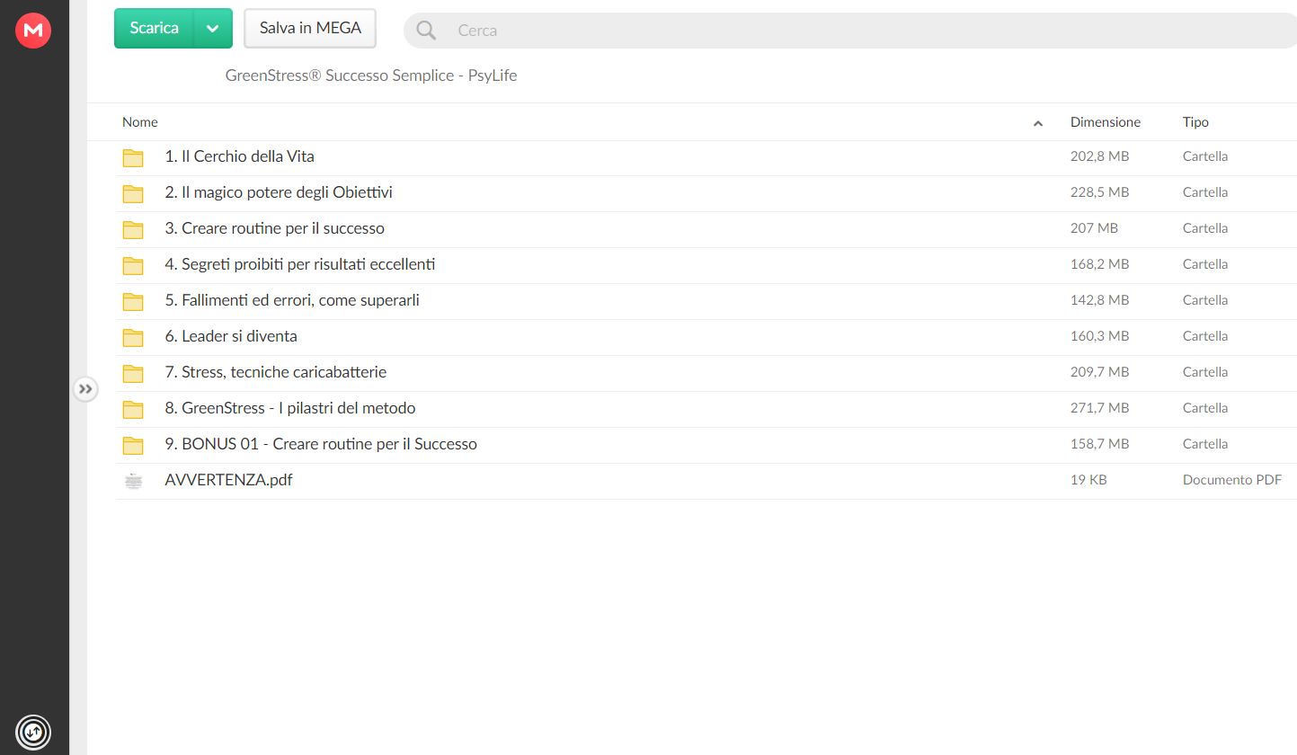Click the 160,3 MB size cell
Screen dimensions: 1297x755
click(x=1099, y=336)
